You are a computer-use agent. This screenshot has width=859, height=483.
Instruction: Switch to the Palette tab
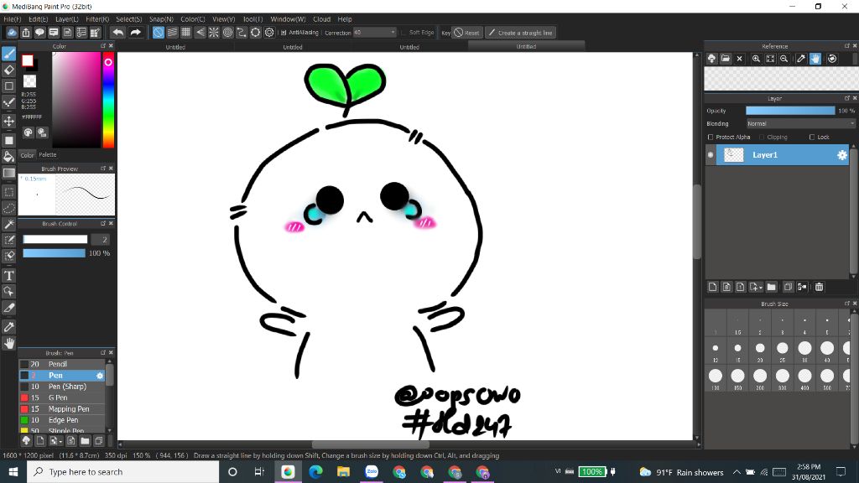(48, 155)
